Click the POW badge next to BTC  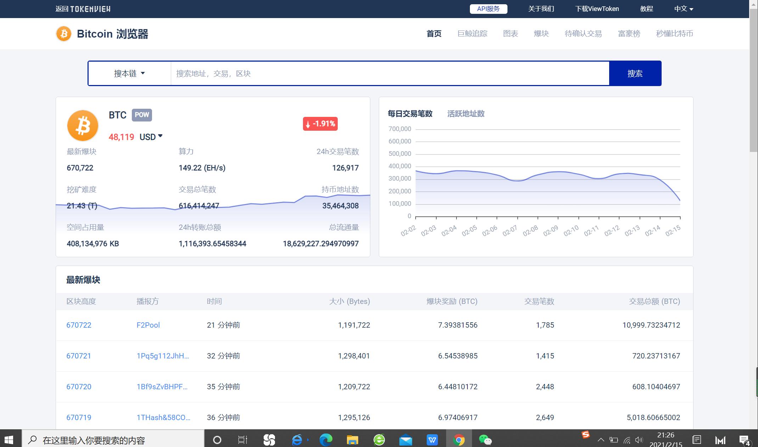click(142, 115)
